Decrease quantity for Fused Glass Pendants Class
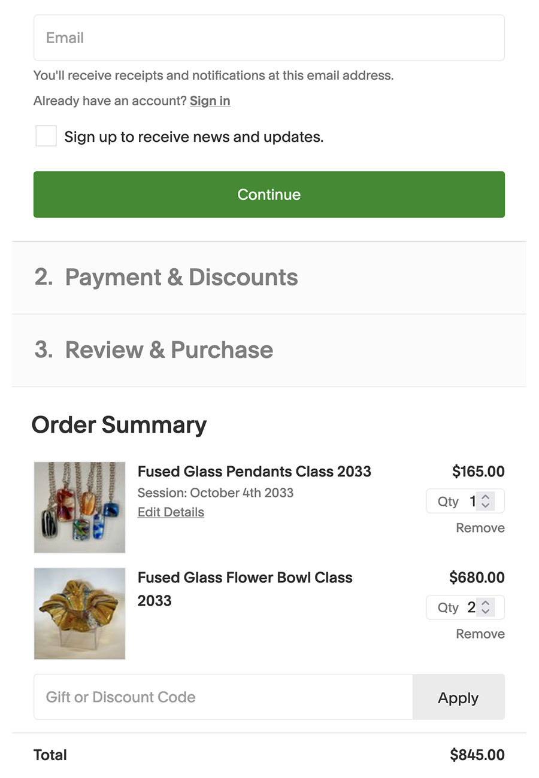 486,506
